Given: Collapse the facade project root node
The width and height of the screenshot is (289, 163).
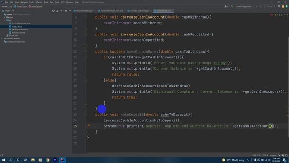Looking at the screenshot, I should (2, 14).
